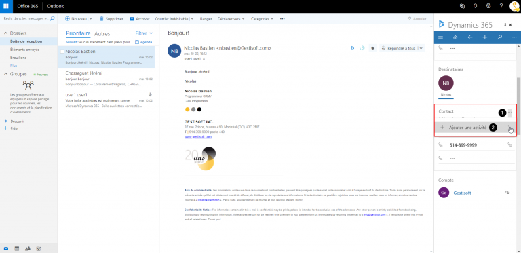Viewport: 521px width, 253px height.
Task: Open the www.gestisoft.com link in signature
Action: coord(198,136)
